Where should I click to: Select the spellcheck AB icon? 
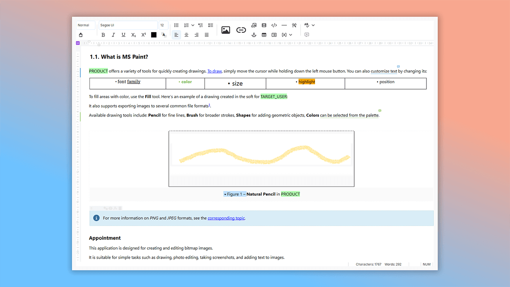coord(307,25)
